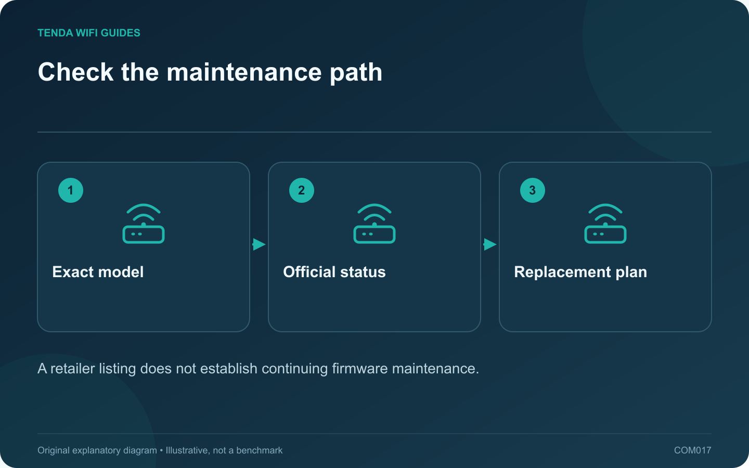
Task: Select the Official status card title
Action: click(334, 272)
